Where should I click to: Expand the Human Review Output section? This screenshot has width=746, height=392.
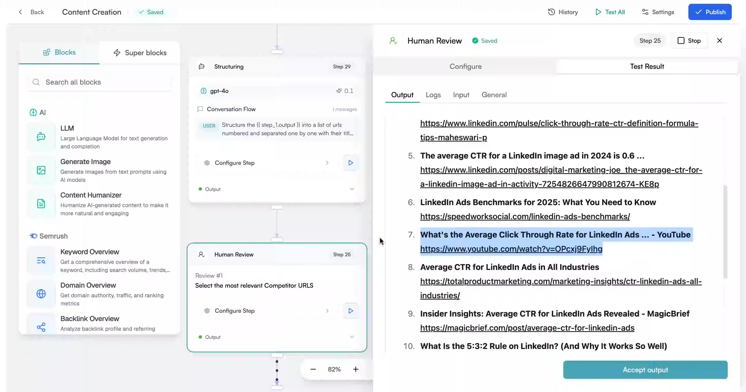pos(352,337)
